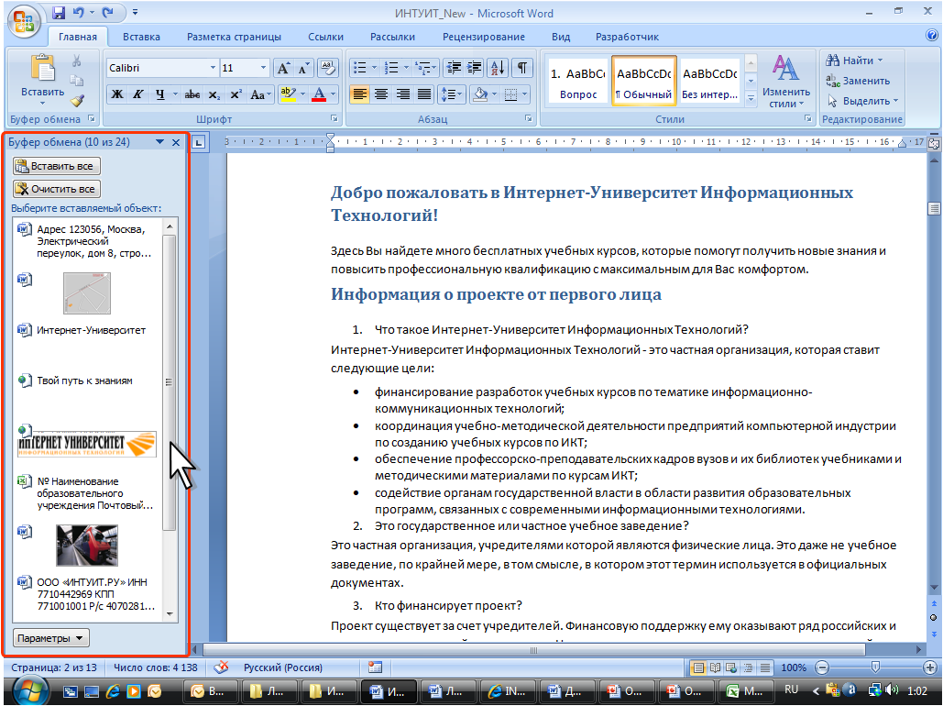Image resolution: width=943 pixels, height=706 pixels.
Task: Open Internet Explorer from quick launch
Action: pyautogui.click(x=113, y=691)
